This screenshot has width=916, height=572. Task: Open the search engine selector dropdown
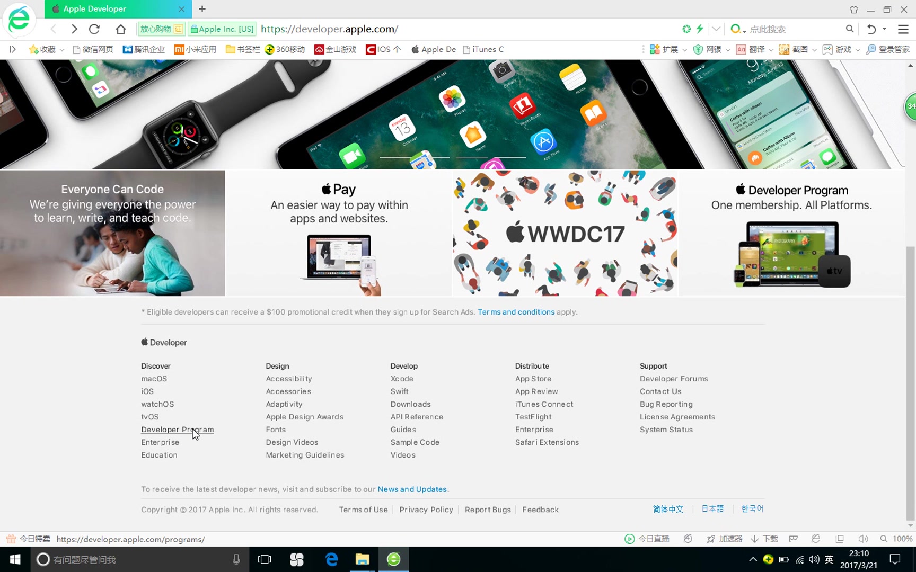(x=738, y=29)
